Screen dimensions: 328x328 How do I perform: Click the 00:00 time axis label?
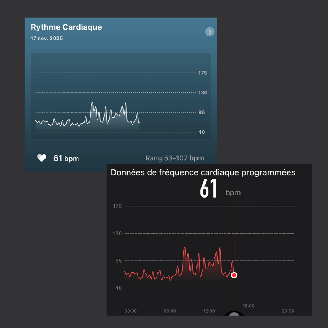point(130,311)
